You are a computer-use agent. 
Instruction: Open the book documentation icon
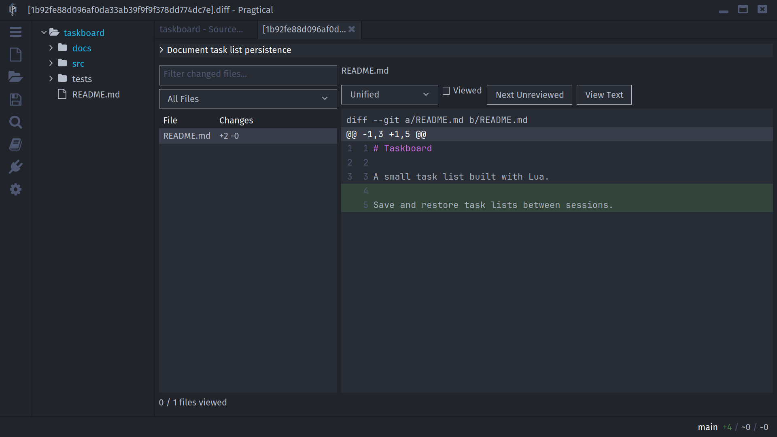pyautogui.click(x=15, y=144)
